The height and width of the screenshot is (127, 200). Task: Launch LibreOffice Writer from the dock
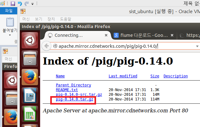pos(30,95)
